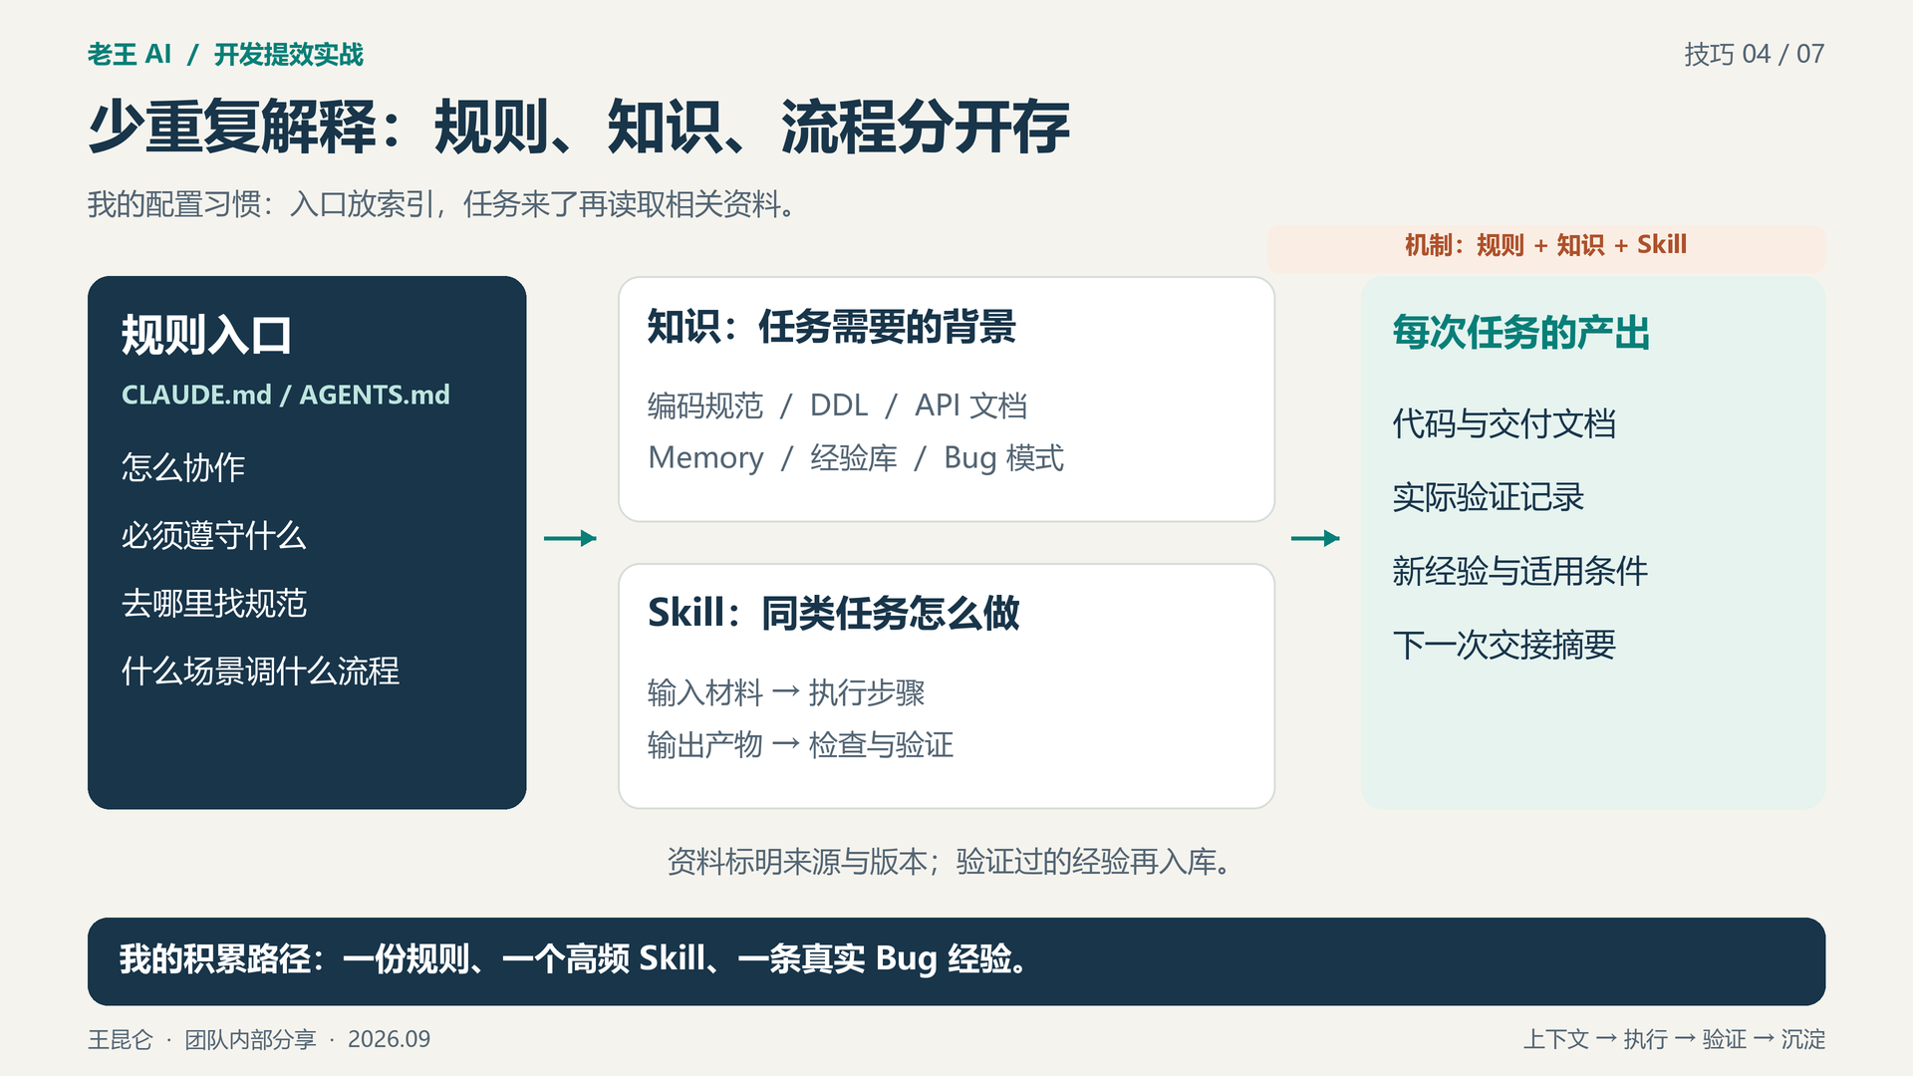Click the line 必须遵守什么
1913x1076 pixels.
[x=214, y=535]
